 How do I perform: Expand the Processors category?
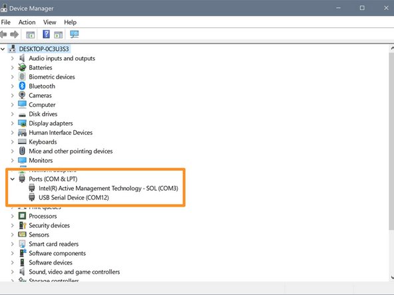coord(12,216)
